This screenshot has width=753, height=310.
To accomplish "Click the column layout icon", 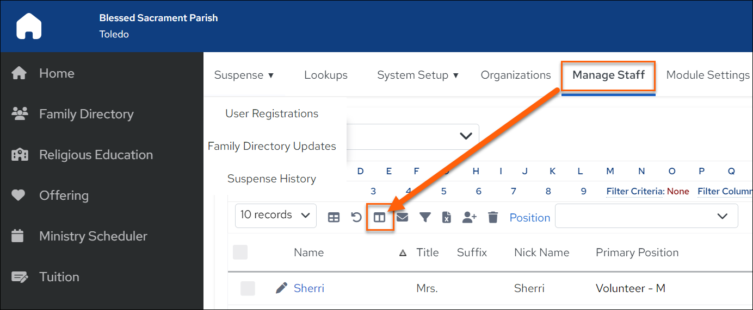I will click(x=380, y=218).
